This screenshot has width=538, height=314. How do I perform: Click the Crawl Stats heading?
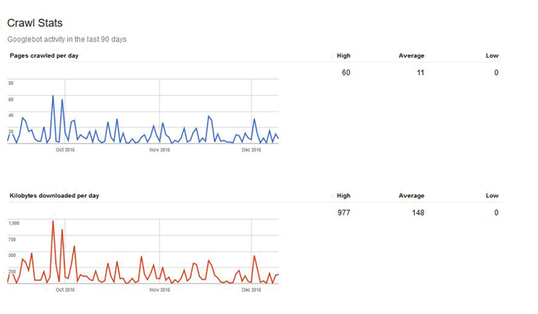click(x=35, y=23)
